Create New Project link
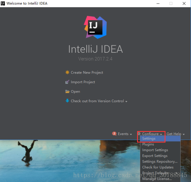 pos(87,72)
